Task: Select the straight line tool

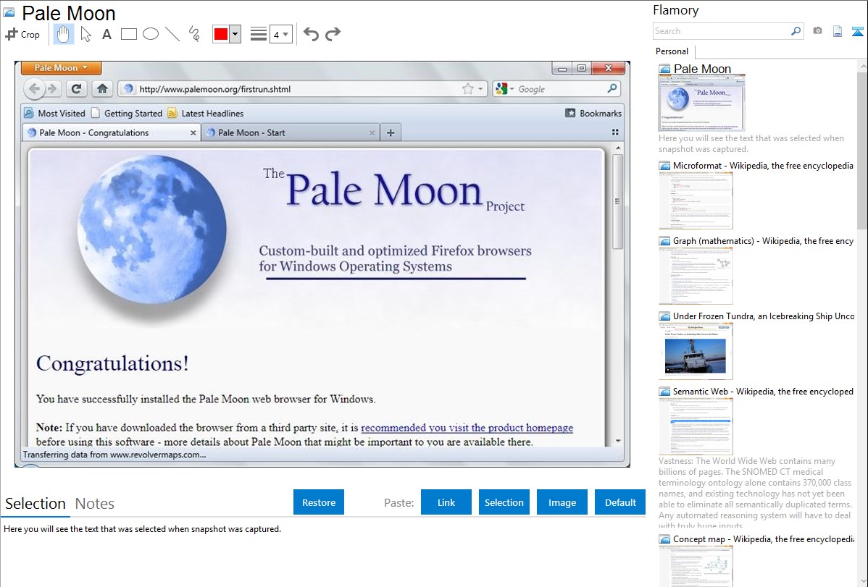Action: [x=172, y=34]
